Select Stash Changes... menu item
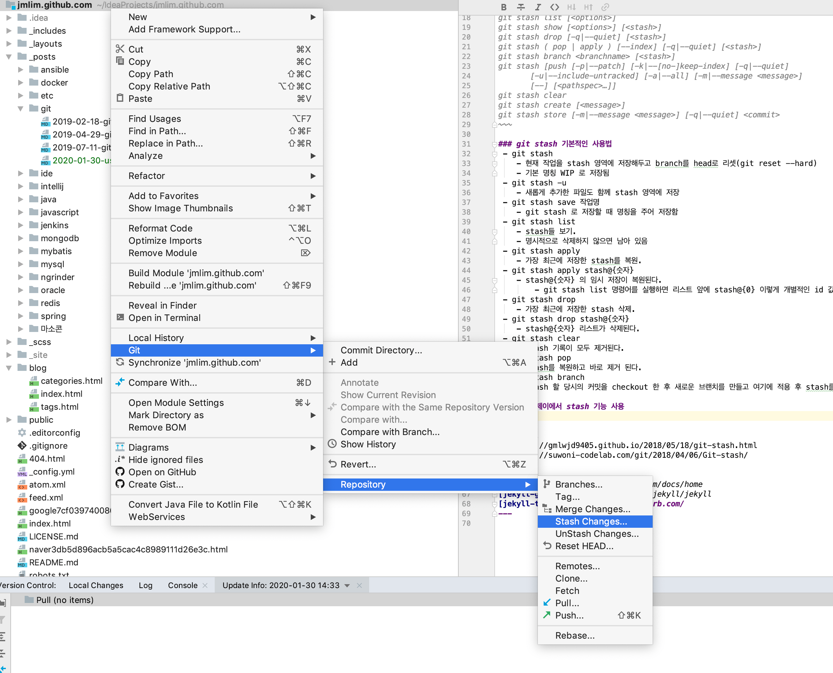The height and width of the screenshot is (673, 833). 591,521
